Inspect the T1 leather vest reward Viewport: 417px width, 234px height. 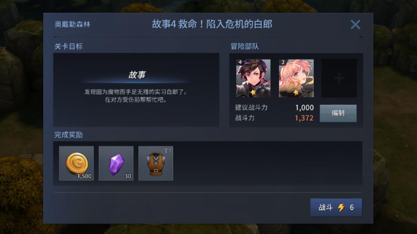point(156,163)
